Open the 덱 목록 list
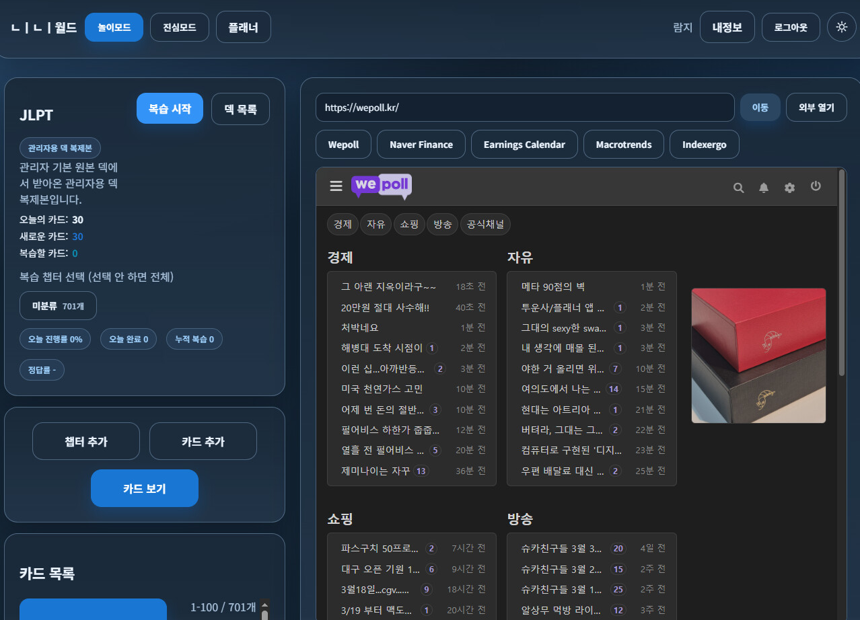 tap(241, 109)
